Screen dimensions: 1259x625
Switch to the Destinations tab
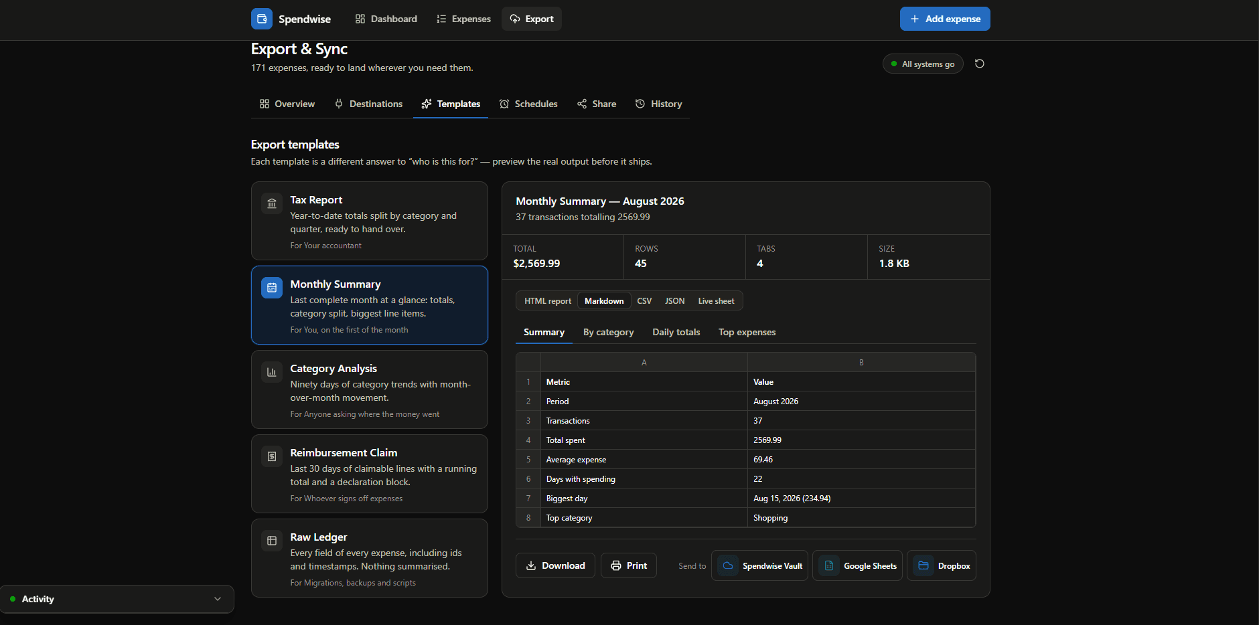(x=369, y=104)
